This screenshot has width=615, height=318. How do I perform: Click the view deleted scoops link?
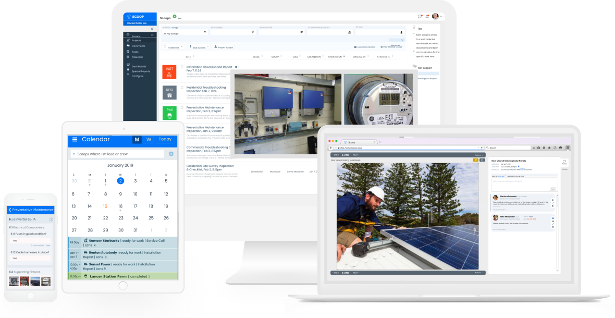(391, 47)
